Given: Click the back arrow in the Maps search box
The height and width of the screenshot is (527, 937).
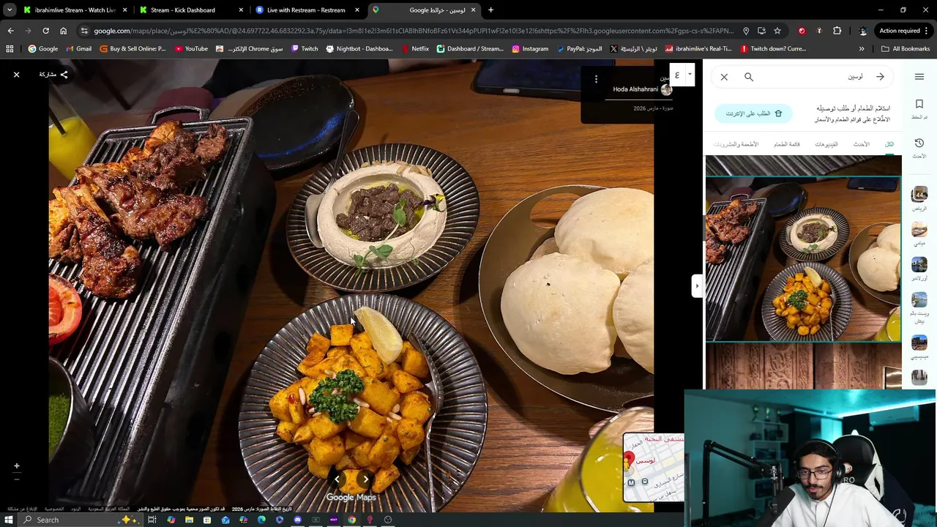Looking at the screenshot, I should [x=880, y=77].
